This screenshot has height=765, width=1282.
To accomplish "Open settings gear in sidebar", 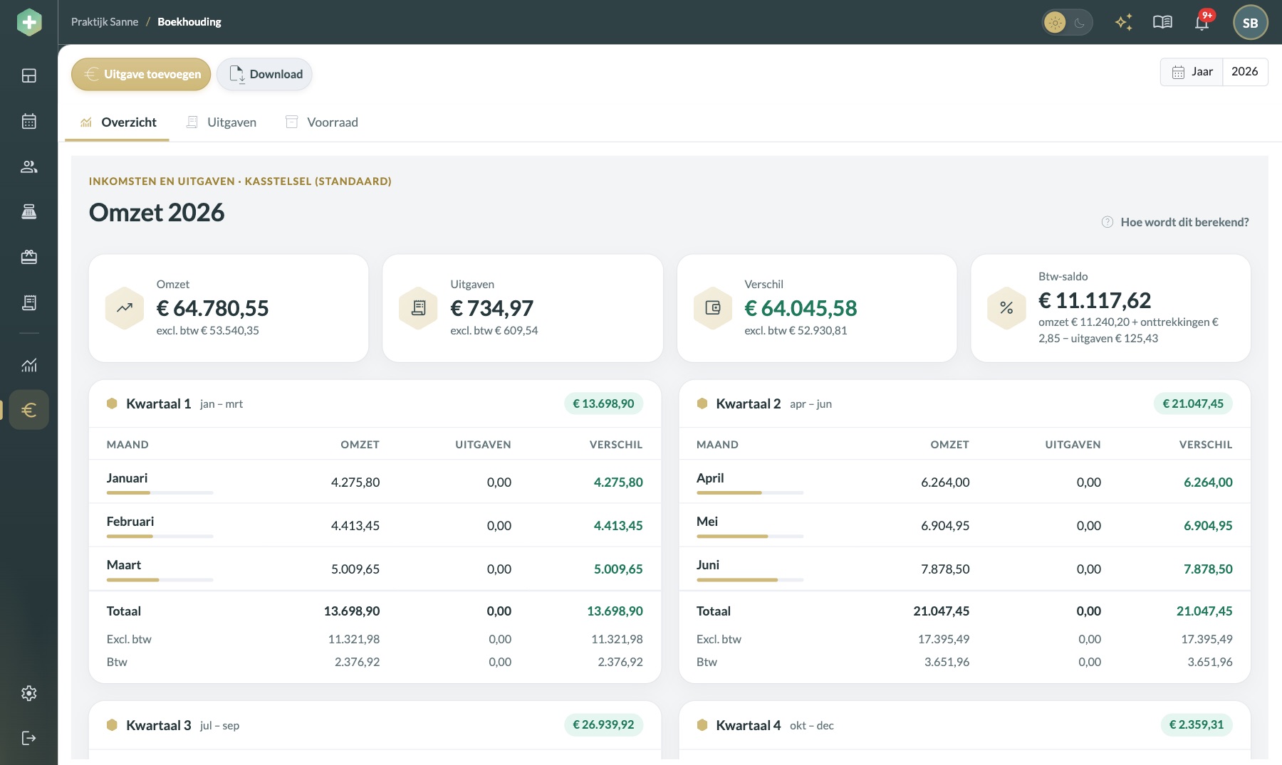I will [x=29, y=693].
